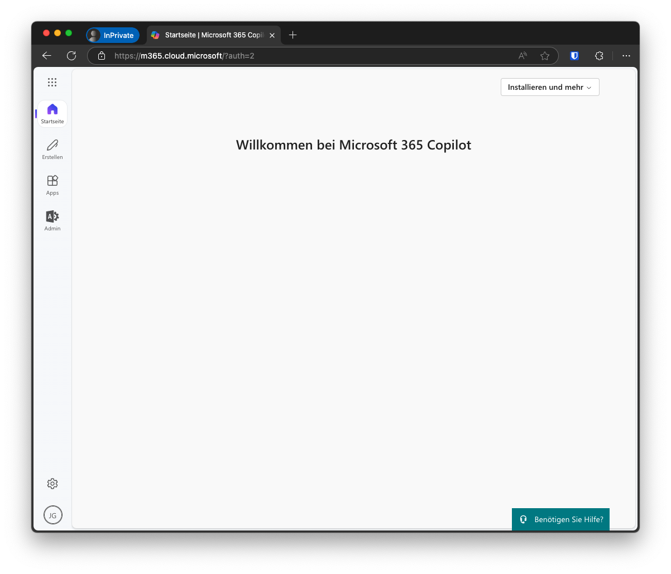Add page to favorites star
Viewport: 671px width, 574px height.
(x=545, y=56)
